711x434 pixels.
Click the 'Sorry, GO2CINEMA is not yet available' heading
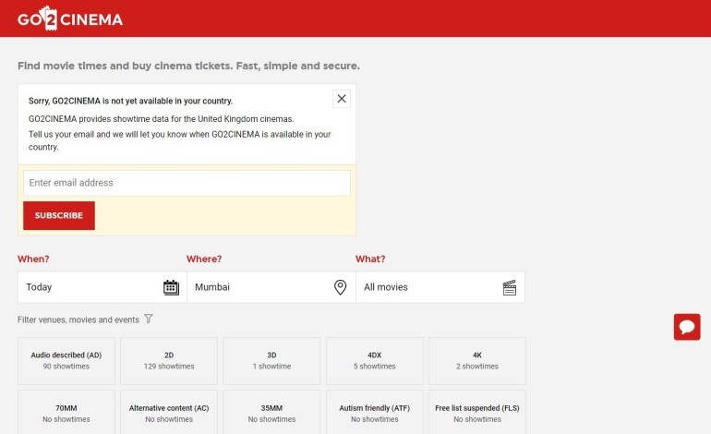[130, 101]
